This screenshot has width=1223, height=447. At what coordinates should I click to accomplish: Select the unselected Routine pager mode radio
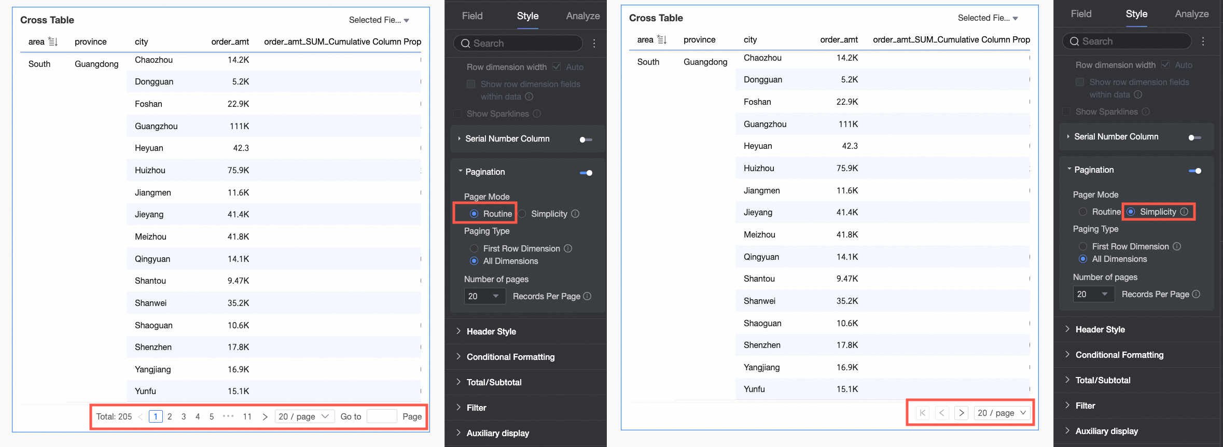coord(1083,212)
